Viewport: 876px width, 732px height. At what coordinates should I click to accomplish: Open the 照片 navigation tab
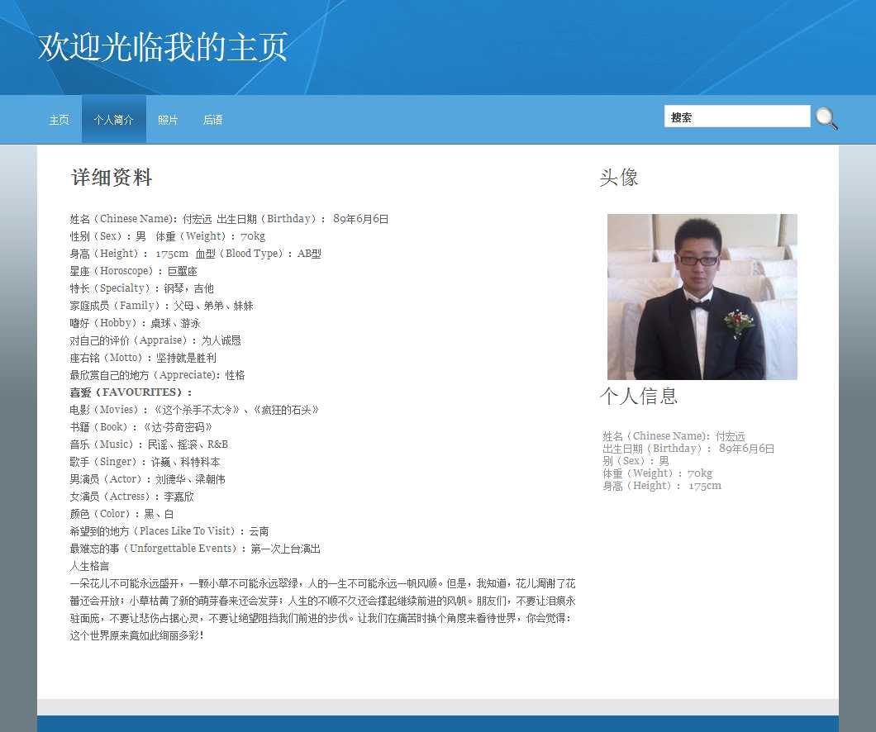point(168,120)
